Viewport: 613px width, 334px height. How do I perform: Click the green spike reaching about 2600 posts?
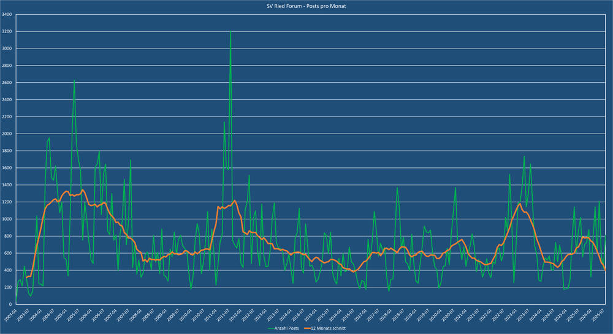tap(74, 81)
